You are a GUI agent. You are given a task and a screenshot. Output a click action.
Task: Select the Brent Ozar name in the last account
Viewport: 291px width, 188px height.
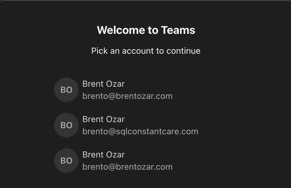point(103,155)
